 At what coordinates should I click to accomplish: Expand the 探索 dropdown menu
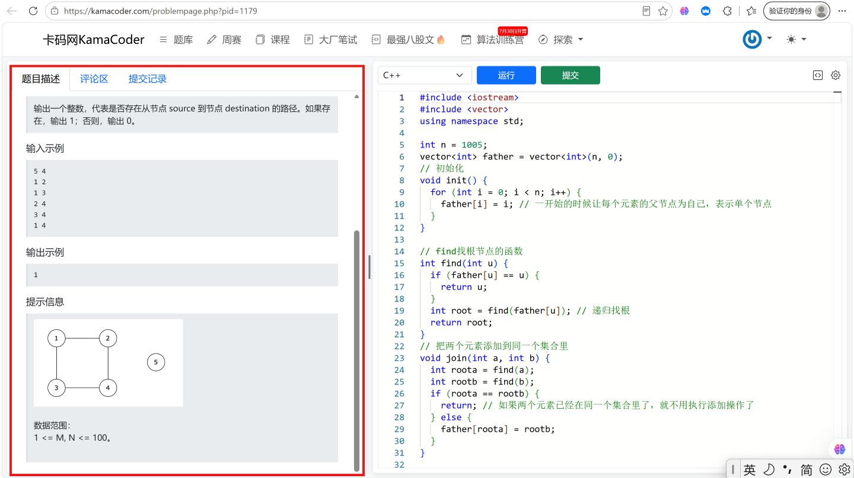561,40
